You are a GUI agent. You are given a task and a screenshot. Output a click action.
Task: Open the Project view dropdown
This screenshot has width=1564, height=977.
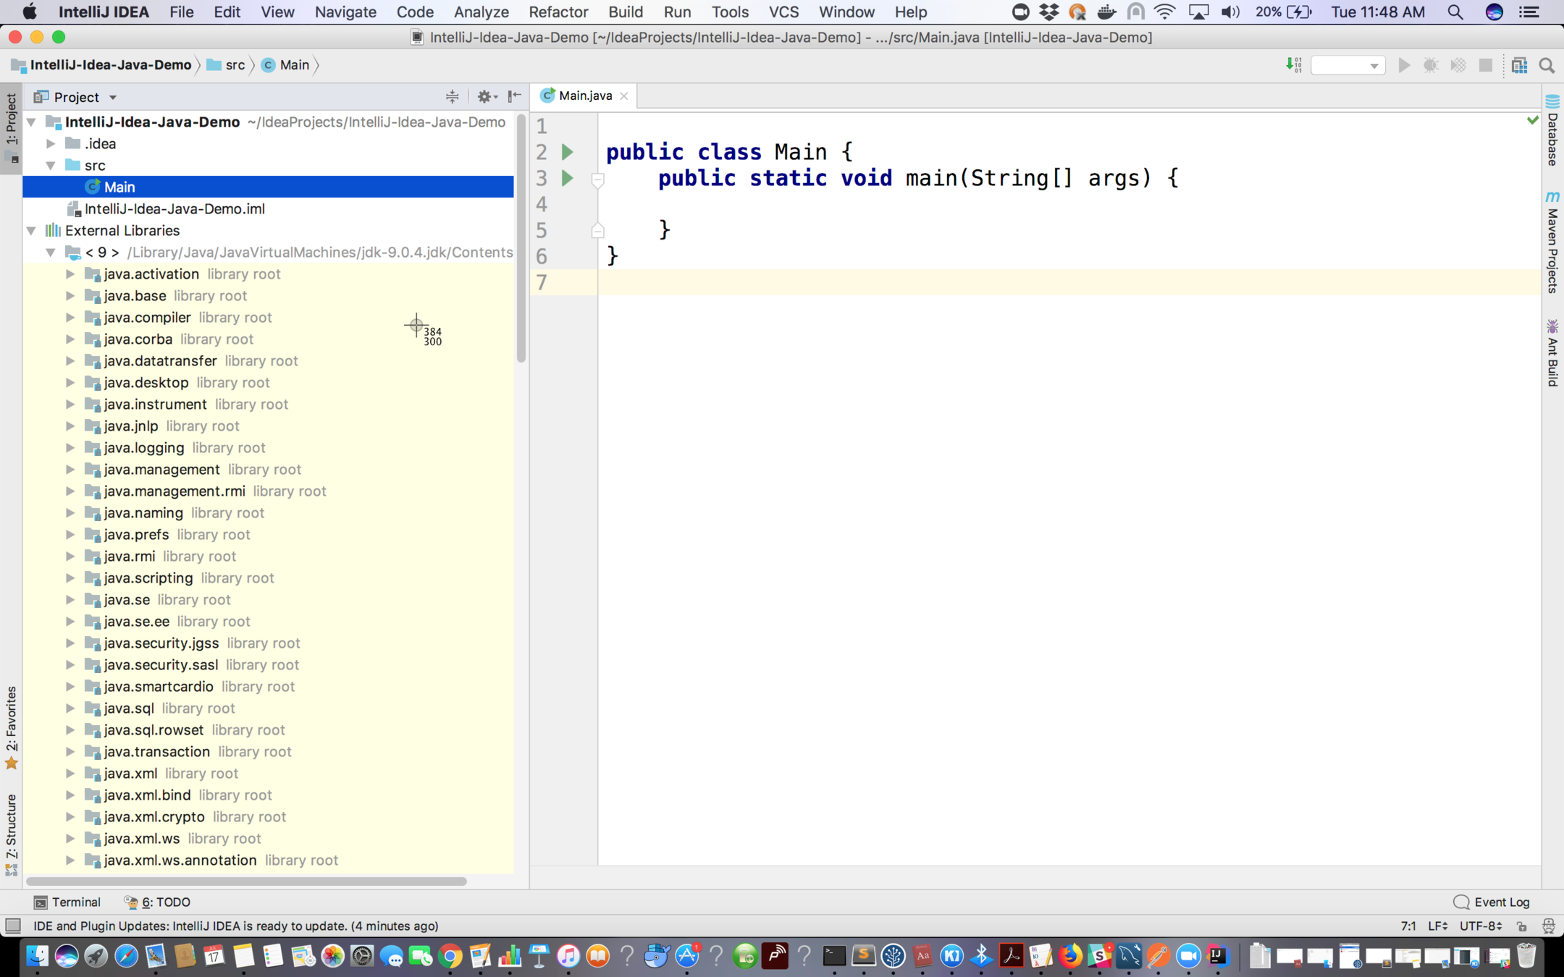click(x=75, y=97)
